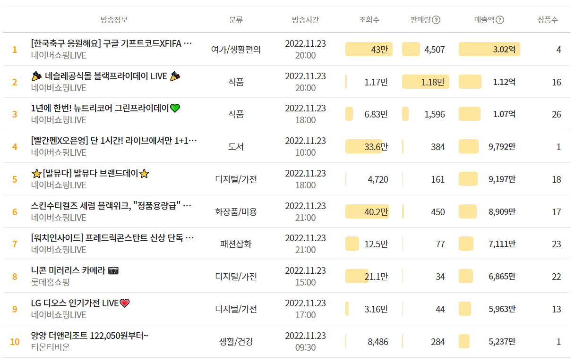
Task: Click the 15:00 broadcast time in row 8
Action: point(305,282)
